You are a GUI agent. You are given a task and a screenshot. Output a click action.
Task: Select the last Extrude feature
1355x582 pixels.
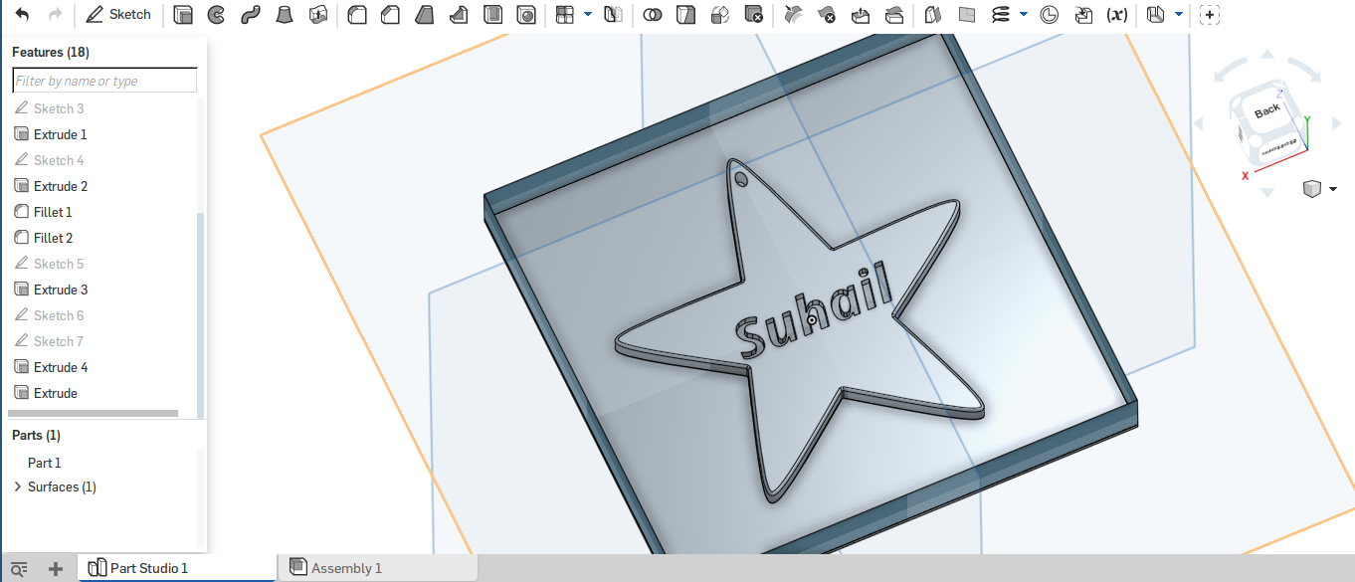(x=56, y=393)
